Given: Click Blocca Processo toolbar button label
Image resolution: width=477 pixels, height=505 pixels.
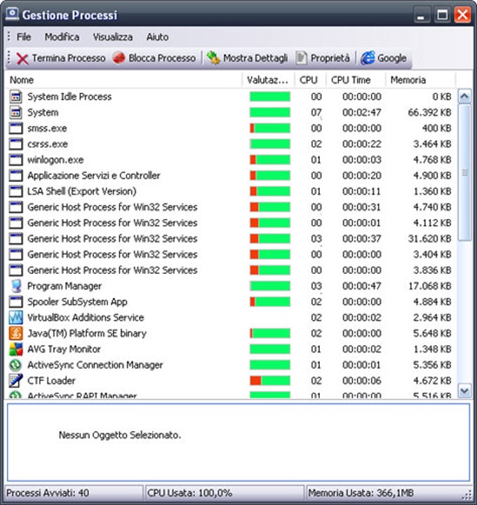Looking at the screenshot, I should click(x=162, y=58).
